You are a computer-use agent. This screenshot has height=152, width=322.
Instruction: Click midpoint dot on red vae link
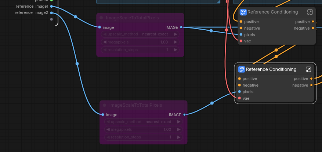coord(227,30)
